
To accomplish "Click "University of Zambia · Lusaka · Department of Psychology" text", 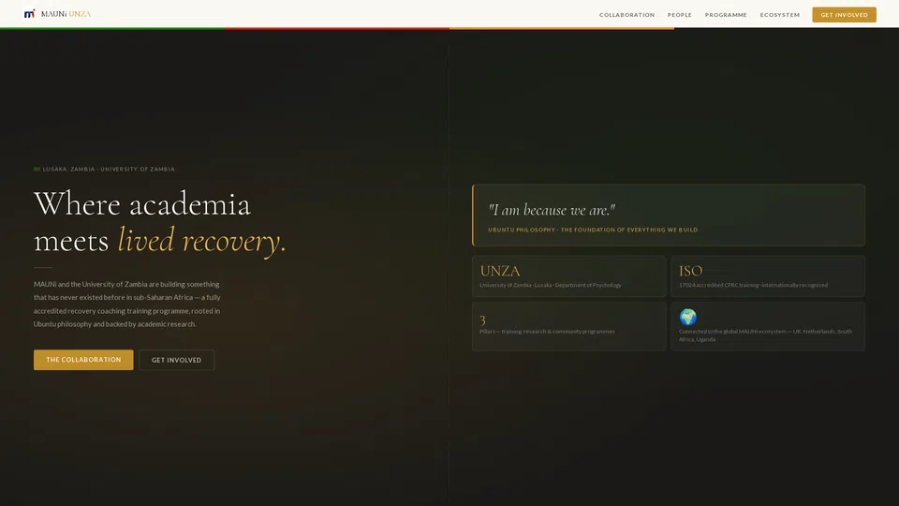I will (551, 285).
